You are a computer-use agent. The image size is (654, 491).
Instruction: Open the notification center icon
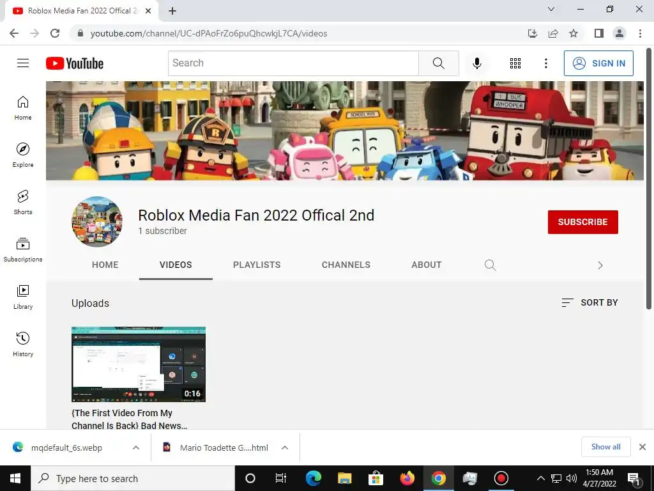634,479
